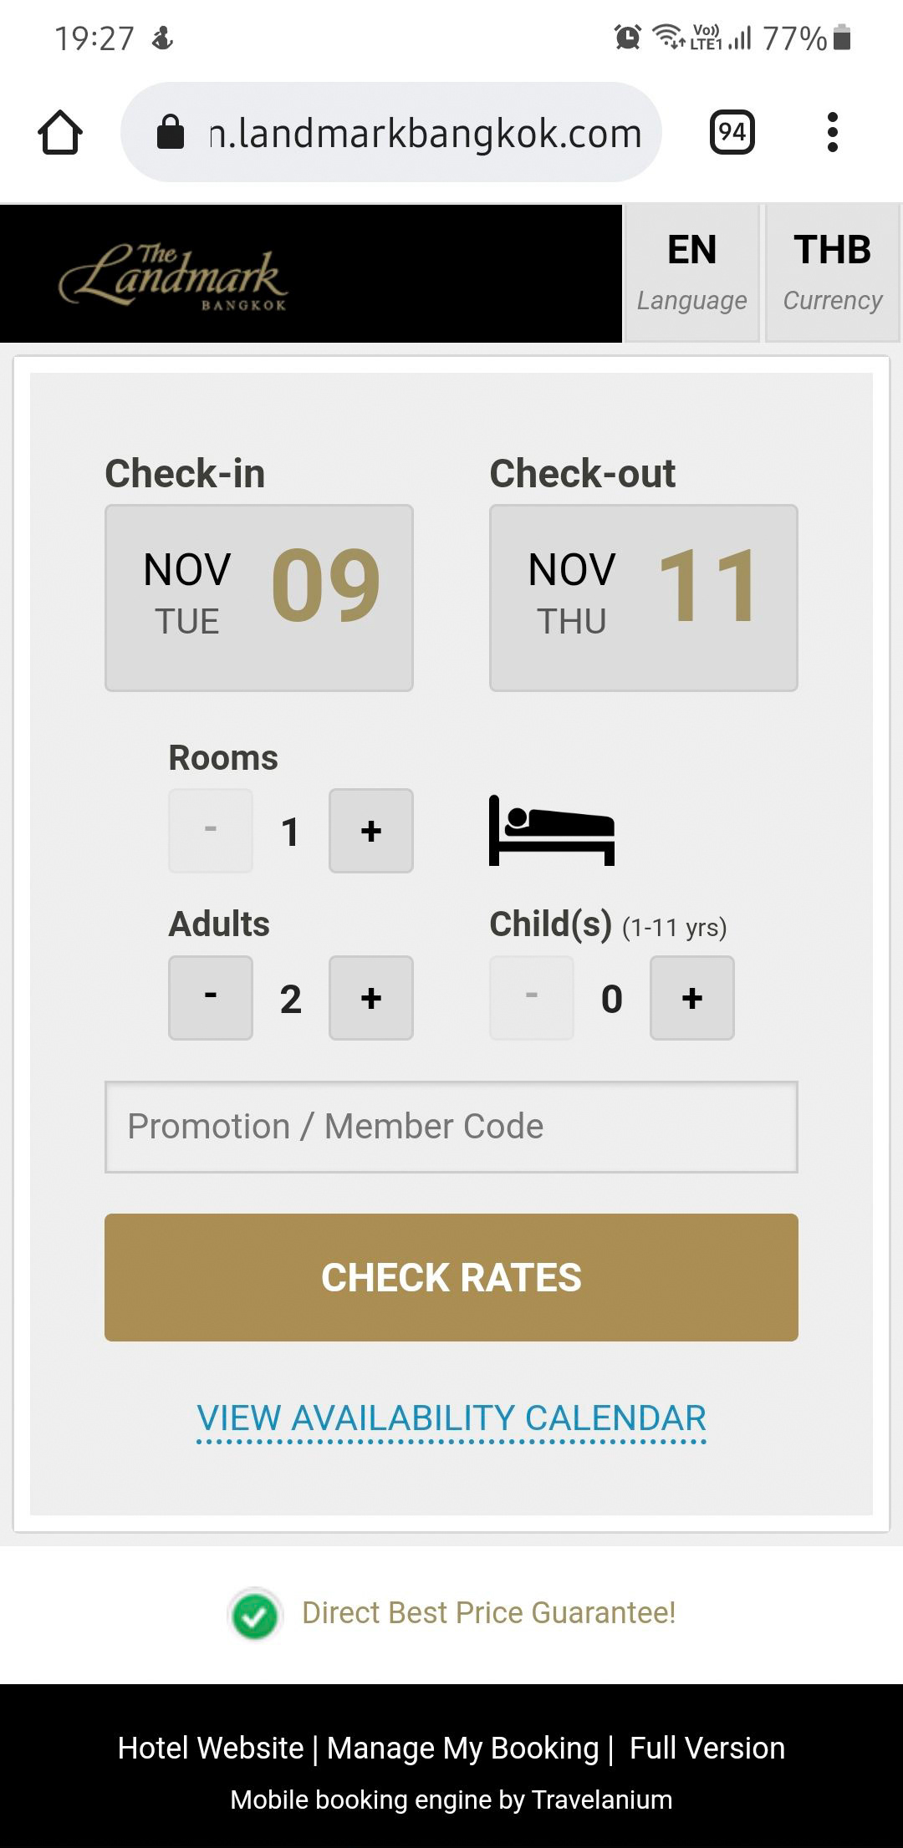Open the Check-in date picker
Image resolution: width=903 pixels, height=1848 pixels.
coord(259,598)
